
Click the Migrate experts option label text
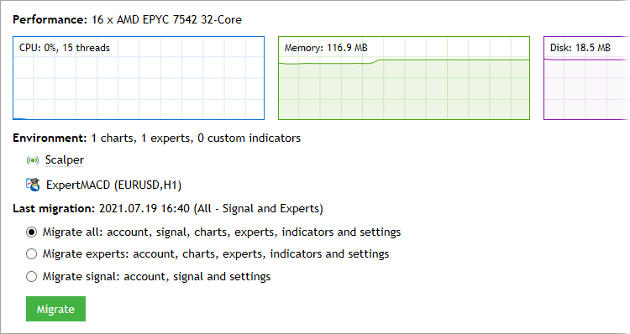point(216,254)
